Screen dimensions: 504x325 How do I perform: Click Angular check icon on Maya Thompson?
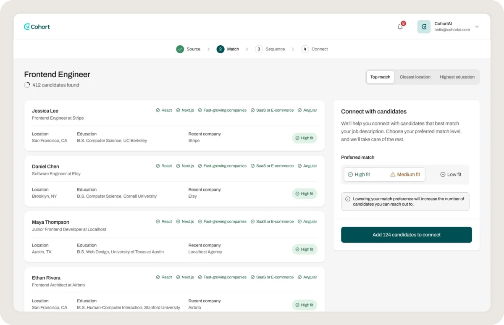[300, 221]
